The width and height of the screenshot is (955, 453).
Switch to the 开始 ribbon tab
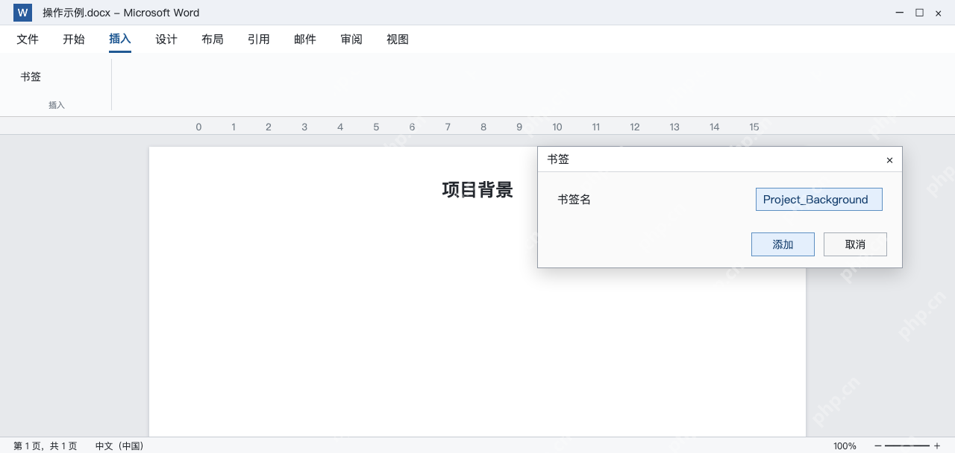click(x=74, y=39)
